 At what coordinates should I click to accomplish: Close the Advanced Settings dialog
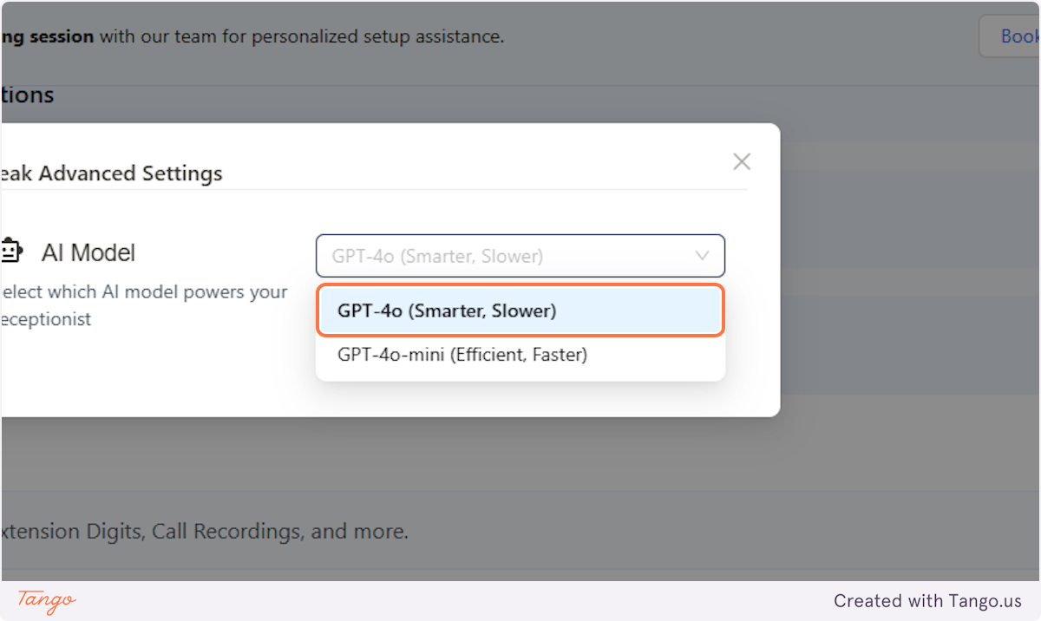click(x=742, y=161)
